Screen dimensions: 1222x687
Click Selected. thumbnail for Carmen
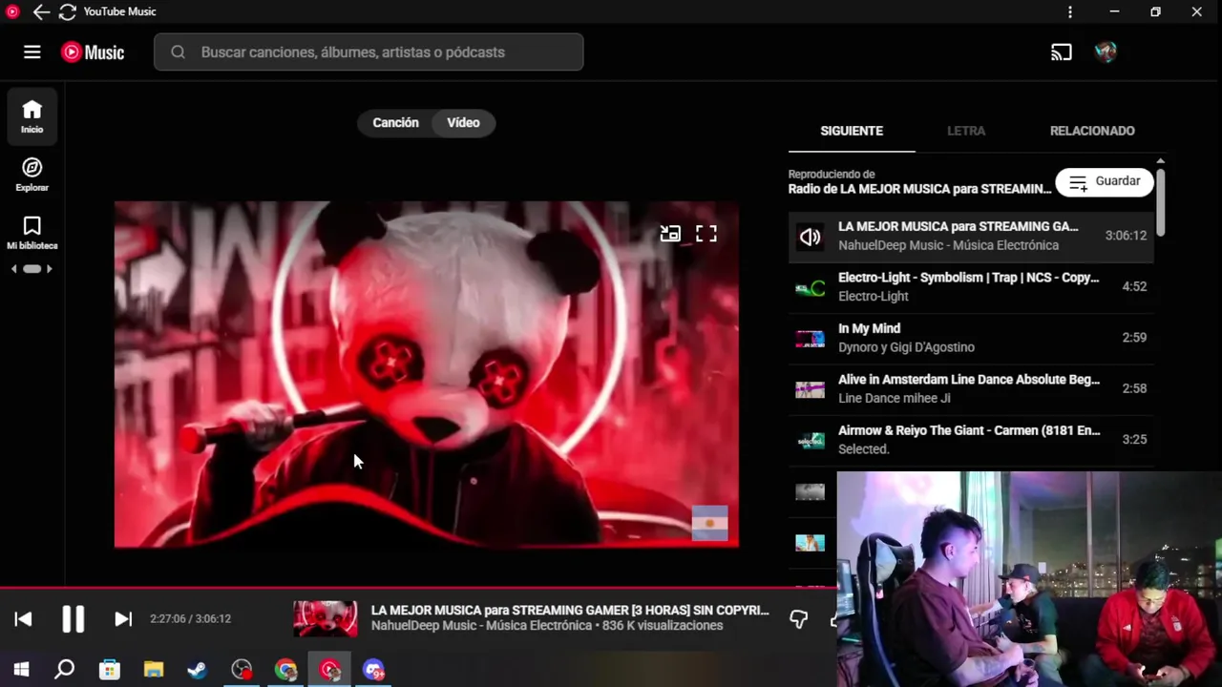pos(810,440)
